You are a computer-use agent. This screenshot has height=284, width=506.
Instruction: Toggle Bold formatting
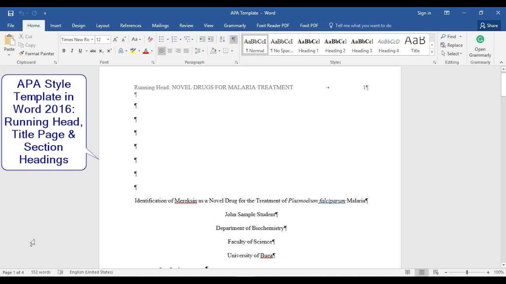tap(64, 51)
